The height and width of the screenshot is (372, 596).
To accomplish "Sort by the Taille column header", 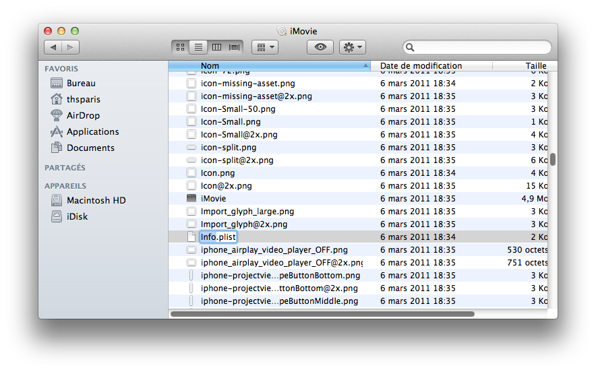I will [525, 66].
